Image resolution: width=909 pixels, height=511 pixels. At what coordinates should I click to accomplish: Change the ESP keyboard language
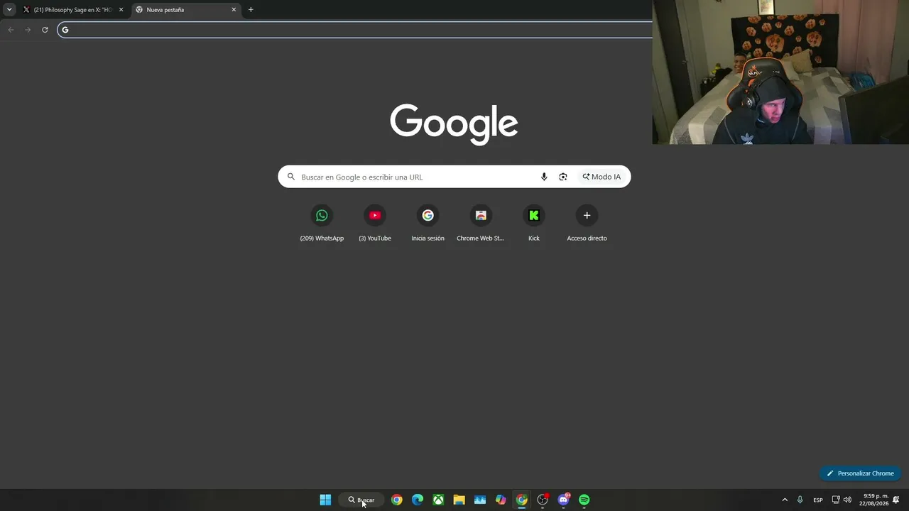(x=818, y=500)
